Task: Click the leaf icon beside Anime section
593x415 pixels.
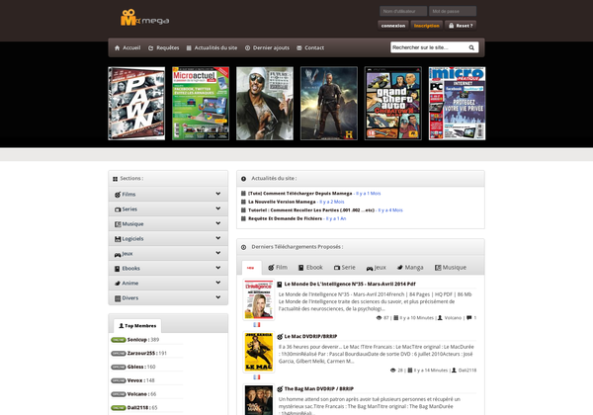Action: coord(118,284)
